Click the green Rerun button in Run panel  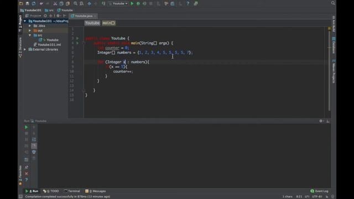26,127
